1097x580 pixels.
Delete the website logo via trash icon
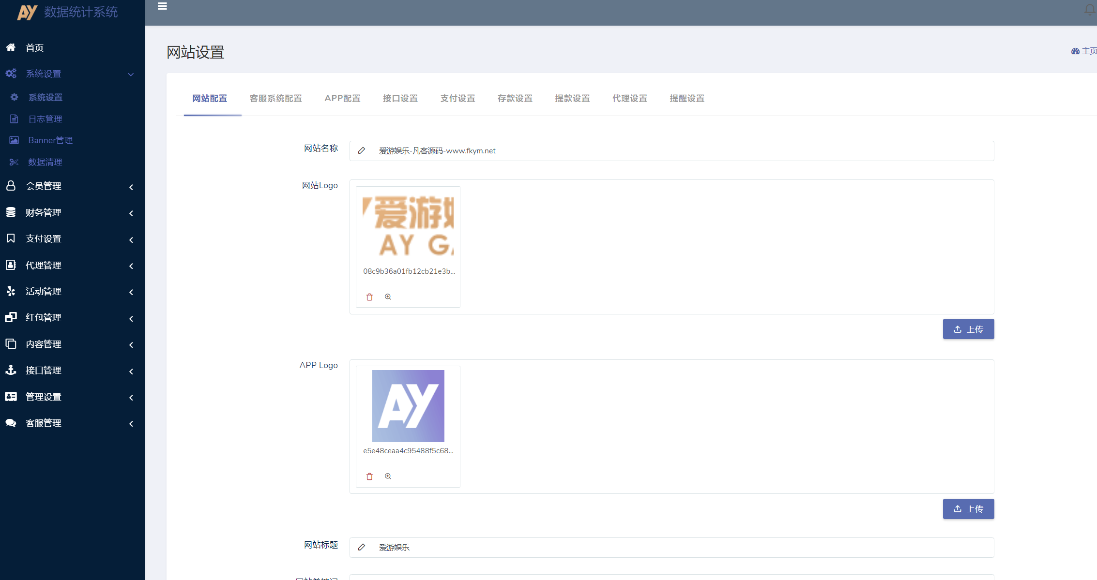tap(369, 297)
